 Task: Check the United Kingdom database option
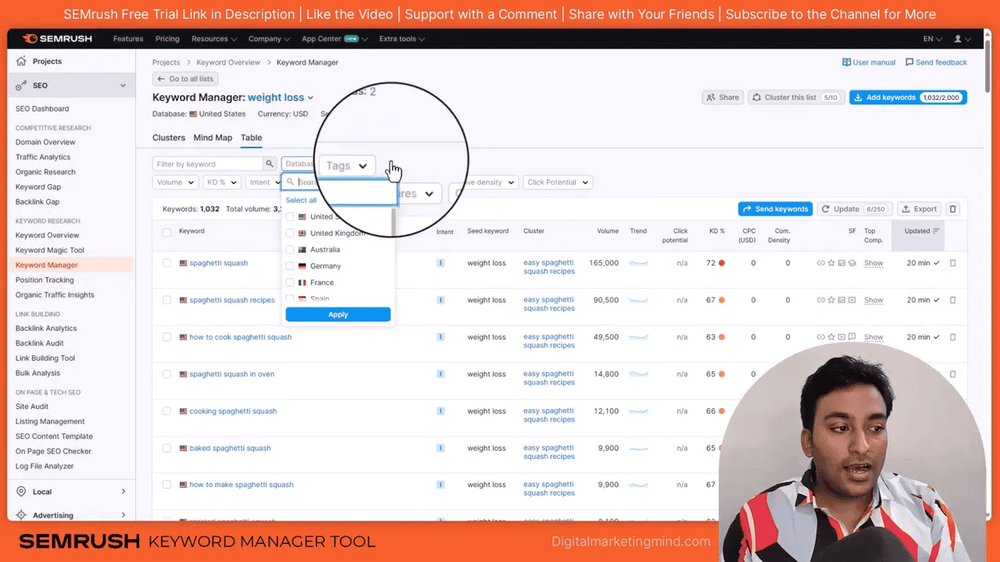click(x=290, y=233)
